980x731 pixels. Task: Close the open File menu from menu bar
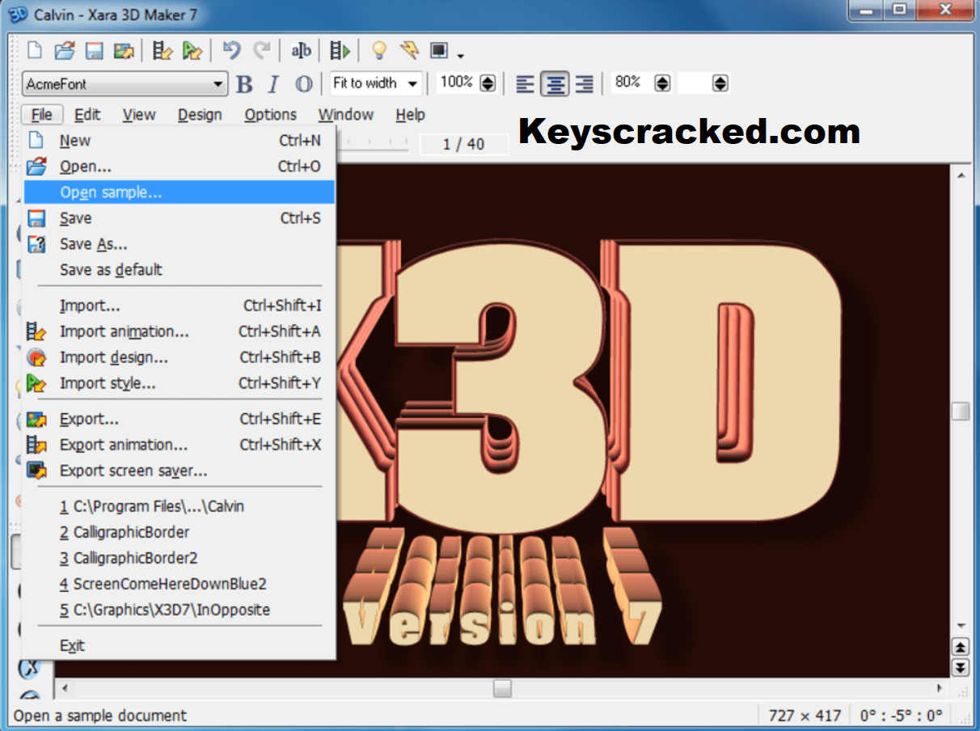(41, 115)
